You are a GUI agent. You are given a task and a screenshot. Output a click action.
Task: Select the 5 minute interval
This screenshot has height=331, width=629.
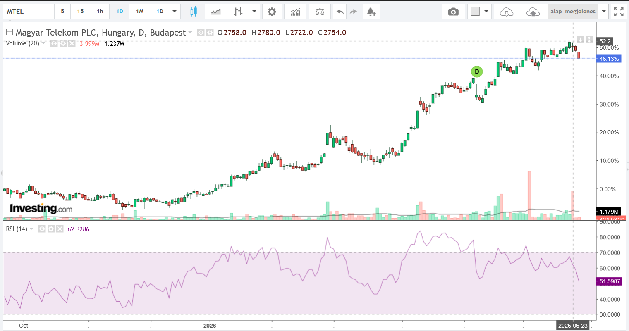pos(62,12)
